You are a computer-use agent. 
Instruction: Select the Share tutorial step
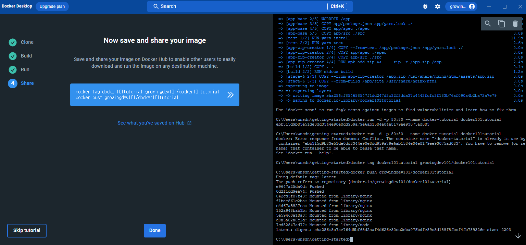coord(27,83)
